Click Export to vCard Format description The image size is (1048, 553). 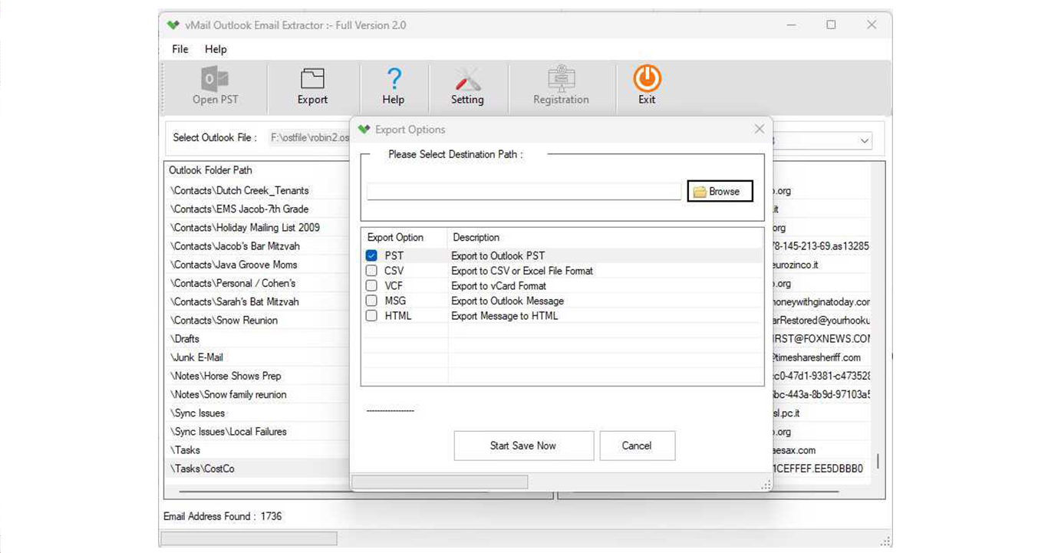[499, 285]
